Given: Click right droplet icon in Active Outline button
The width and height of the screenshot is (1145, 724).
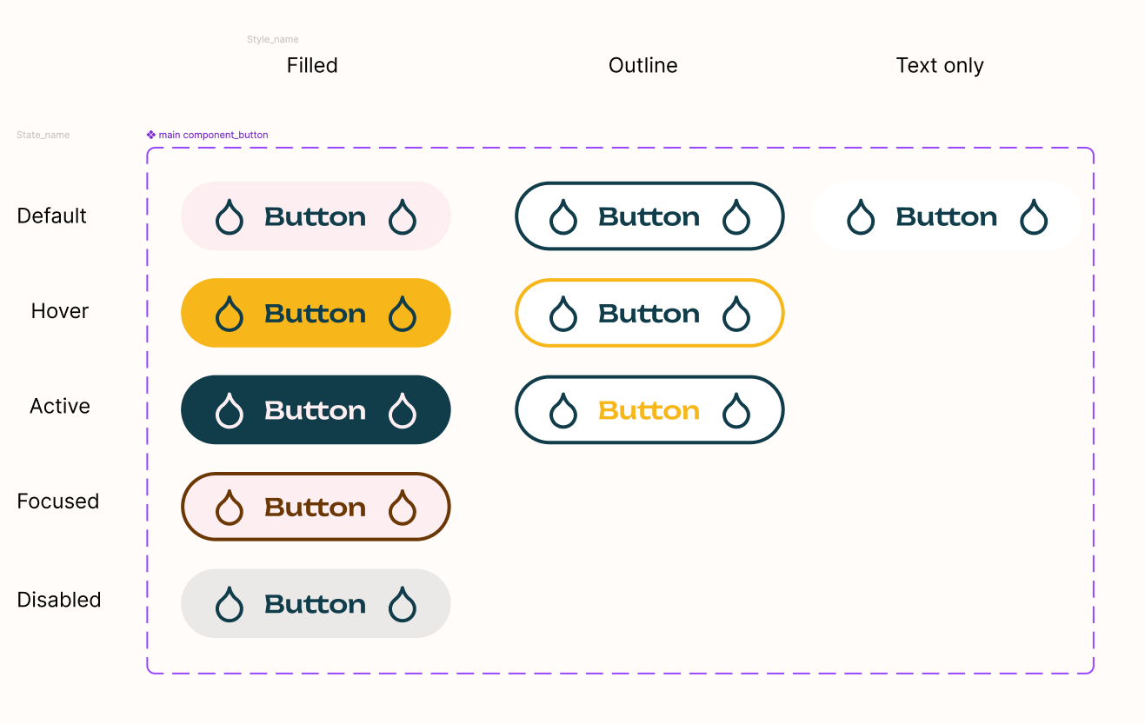Looking at the screenshot, I should click(736, 411).
